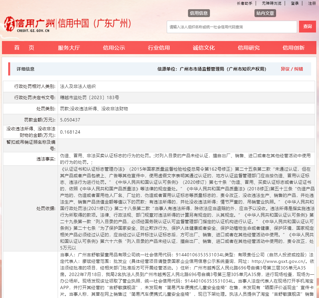This screenshot has width=319, height=298.
Task: Open the 长者助手 elder assistant
Action: coord(244,3)
